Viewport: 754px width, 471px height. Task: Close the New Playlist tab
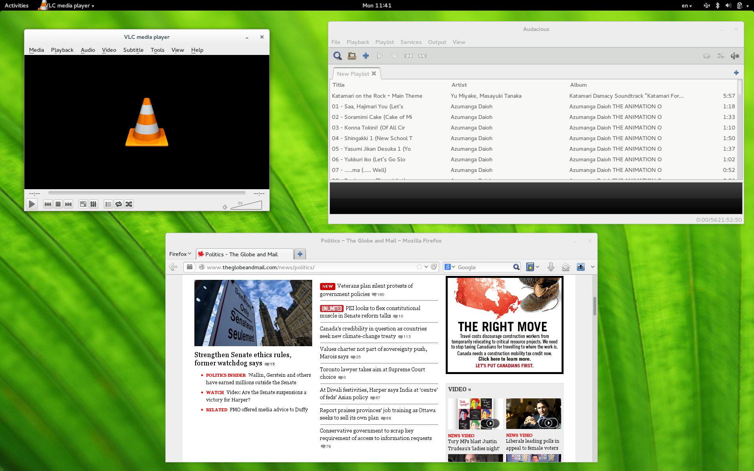[x=374, y=73]
